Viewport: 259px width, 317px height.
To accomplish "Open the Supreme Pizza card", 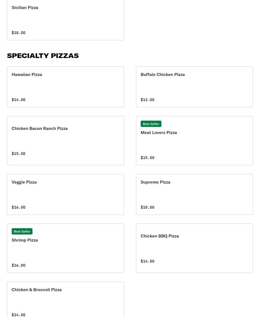I will [x=194, y=194].
